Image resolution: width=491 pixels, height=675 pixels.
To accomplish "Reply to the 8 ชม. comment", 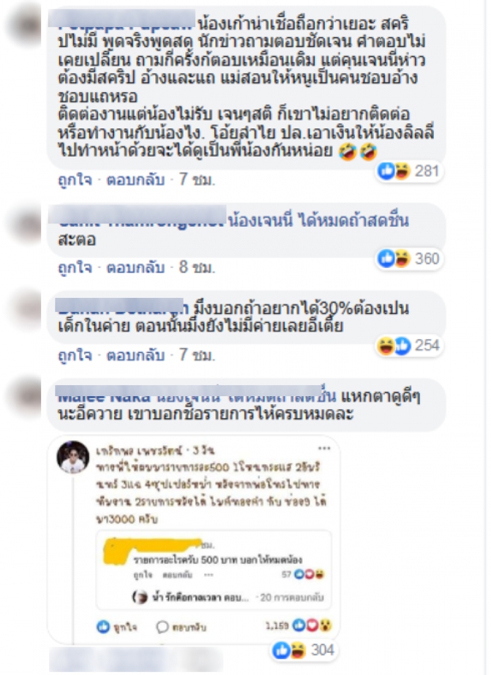I will tap(136, 267).
